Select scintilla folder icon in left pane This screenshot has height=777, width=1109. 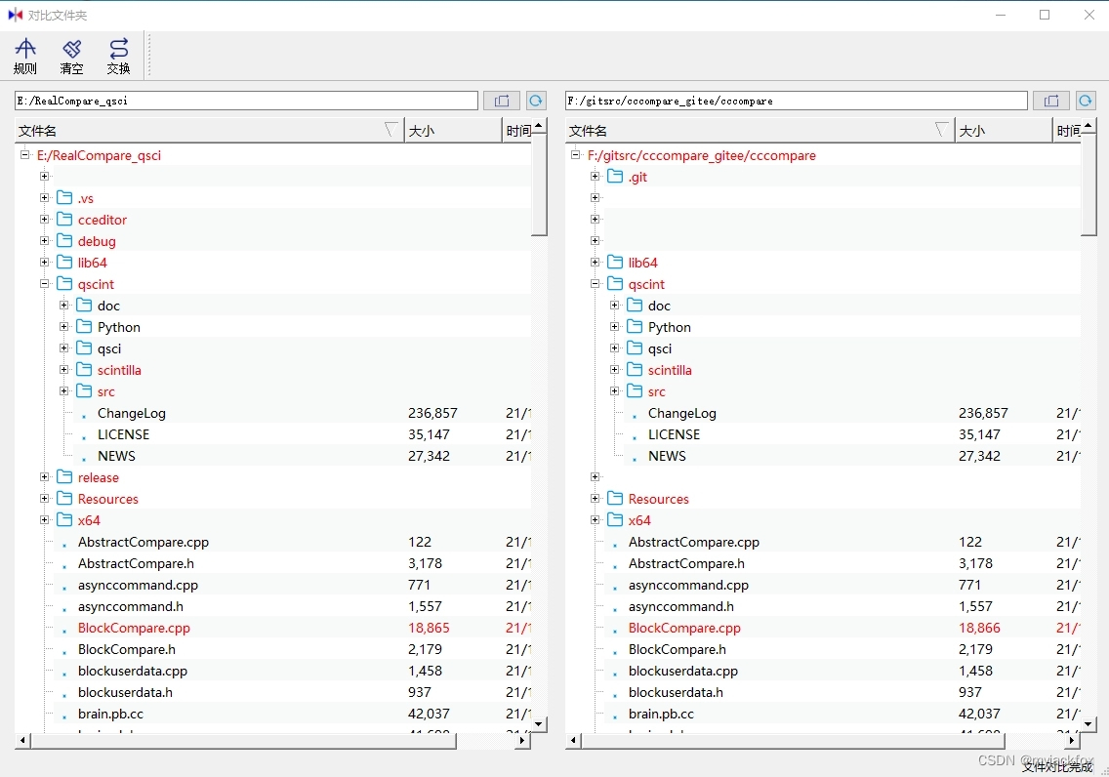84,369
